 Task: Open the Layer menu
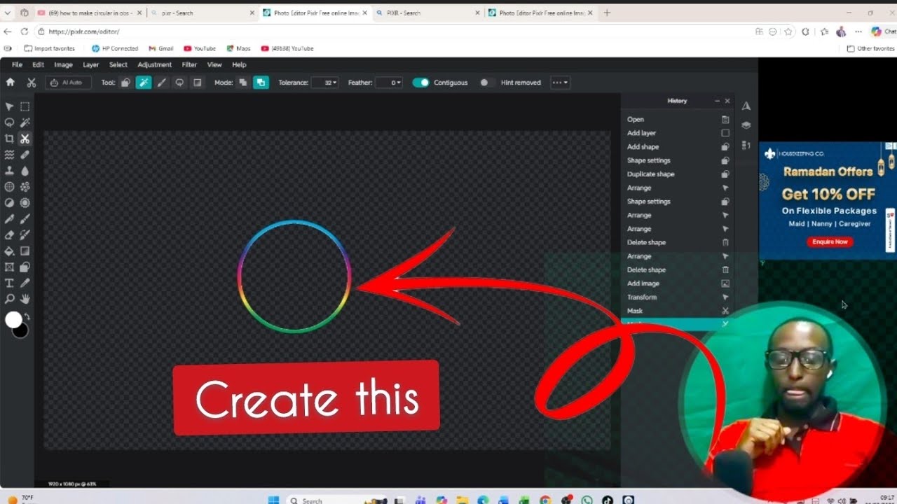(x=91, y=64)
